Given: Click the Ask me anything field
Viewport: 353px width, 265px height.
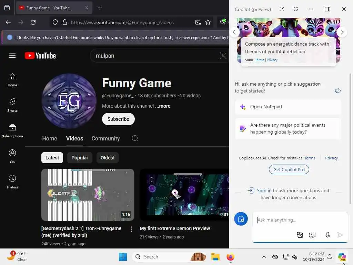Looking at the screenshot, I should (x=300, y=220).
